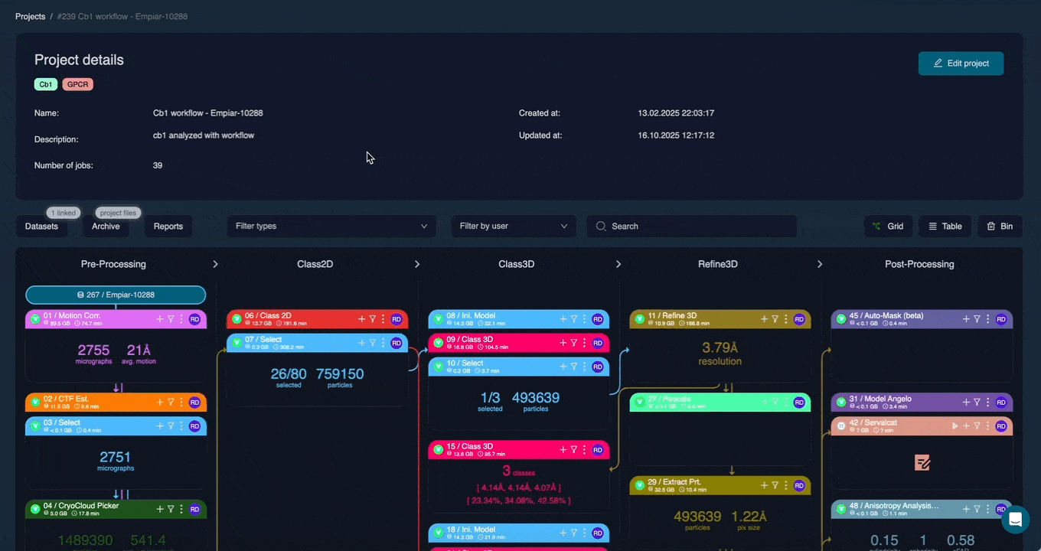This screenshot has width=1041, height=551.
Task: Click green status icon on 04 / CryoCloud Picker
Action: coord(35,509)
